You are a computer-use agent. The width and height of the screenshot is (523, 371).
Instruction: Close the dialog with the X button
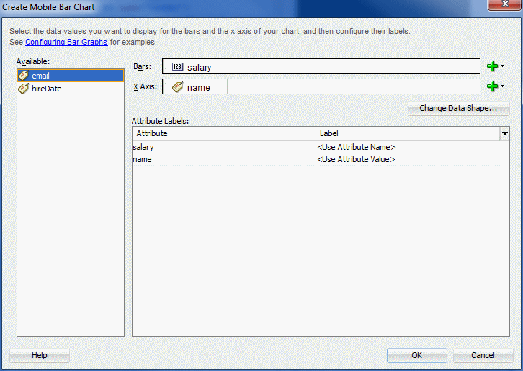click(x=505, y=4)
